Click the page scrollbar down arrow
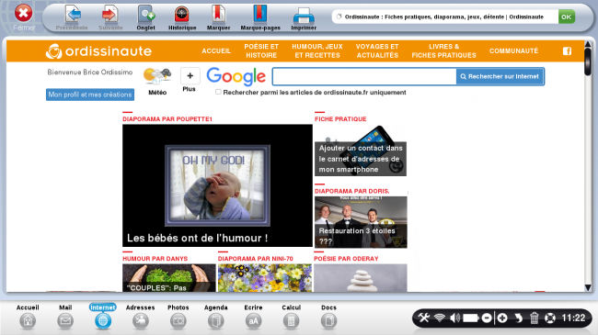Image resolution: width=598 pixels, height=335 pixels. click(588, 287)
